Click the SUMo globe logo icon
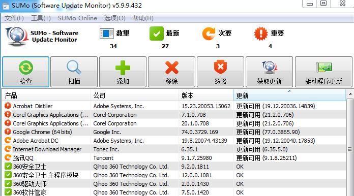 17,37
